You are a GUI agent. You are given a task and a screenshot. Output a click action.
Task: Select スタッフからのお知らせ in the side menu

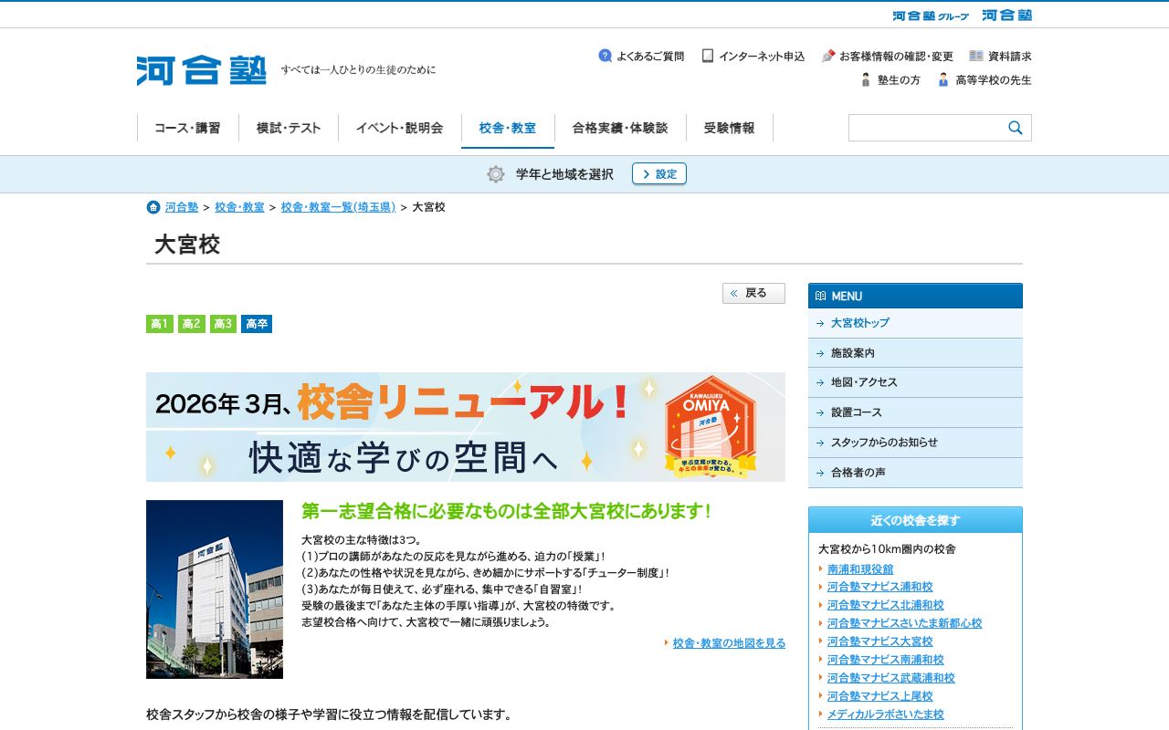coord(915,443)
